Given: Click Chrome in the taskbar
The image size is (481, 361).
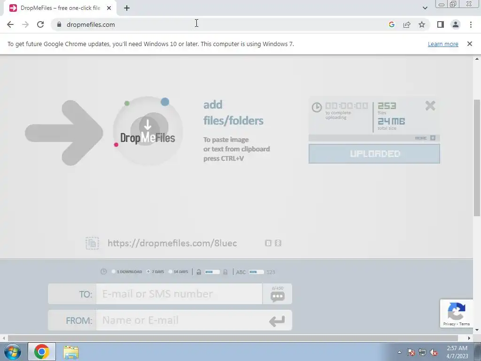Looking at the screenshot, I should click(x=42, y=352).
